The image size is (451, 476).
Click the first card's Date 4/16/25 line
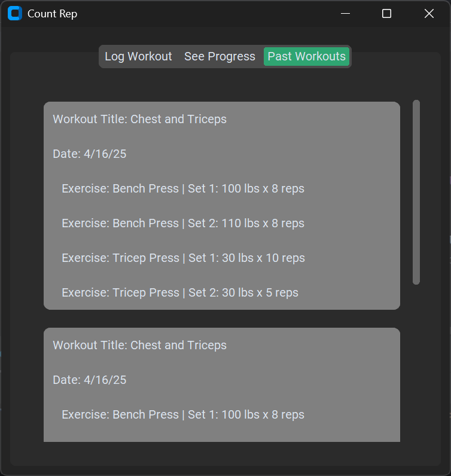coord(90,154)
